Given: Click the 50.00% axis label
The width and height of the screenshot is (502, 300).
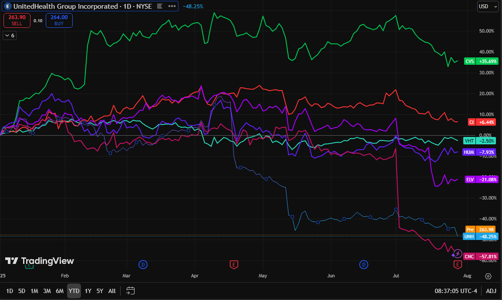Looking at the screenshot, I should click(487, 31).
